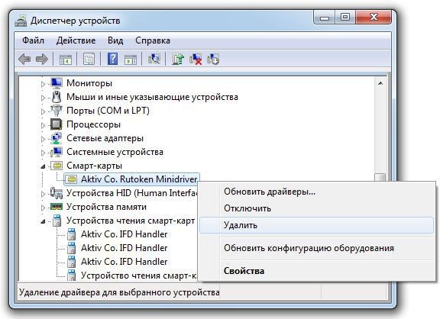The height and width of the screenshot is (319, 443).
Task: Click the scrollbar up arrow
Action: pos(380,83)
